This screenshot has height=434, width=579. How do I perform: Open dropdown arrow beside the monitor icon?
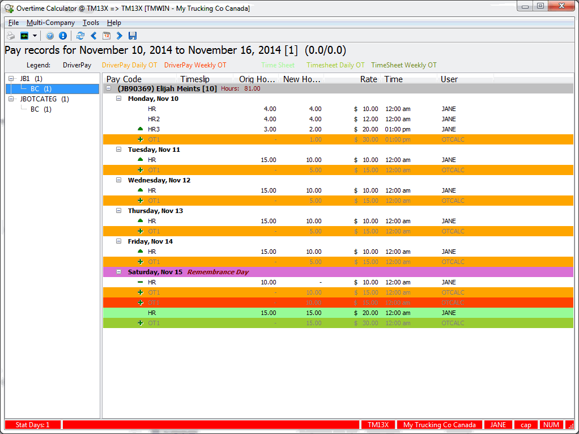coord(35,36)
